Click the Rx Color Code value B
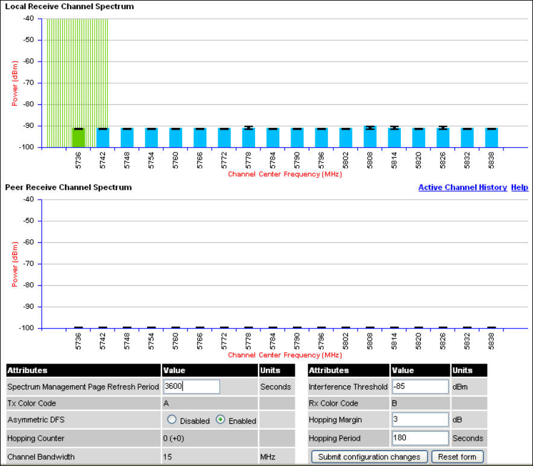Screen dimensions: 533x466 tap(394, 403)
